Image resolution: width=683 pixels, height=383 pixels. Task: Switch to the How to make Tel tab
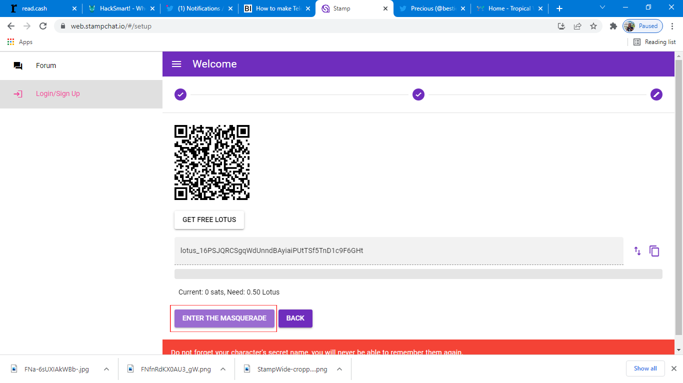276,8
